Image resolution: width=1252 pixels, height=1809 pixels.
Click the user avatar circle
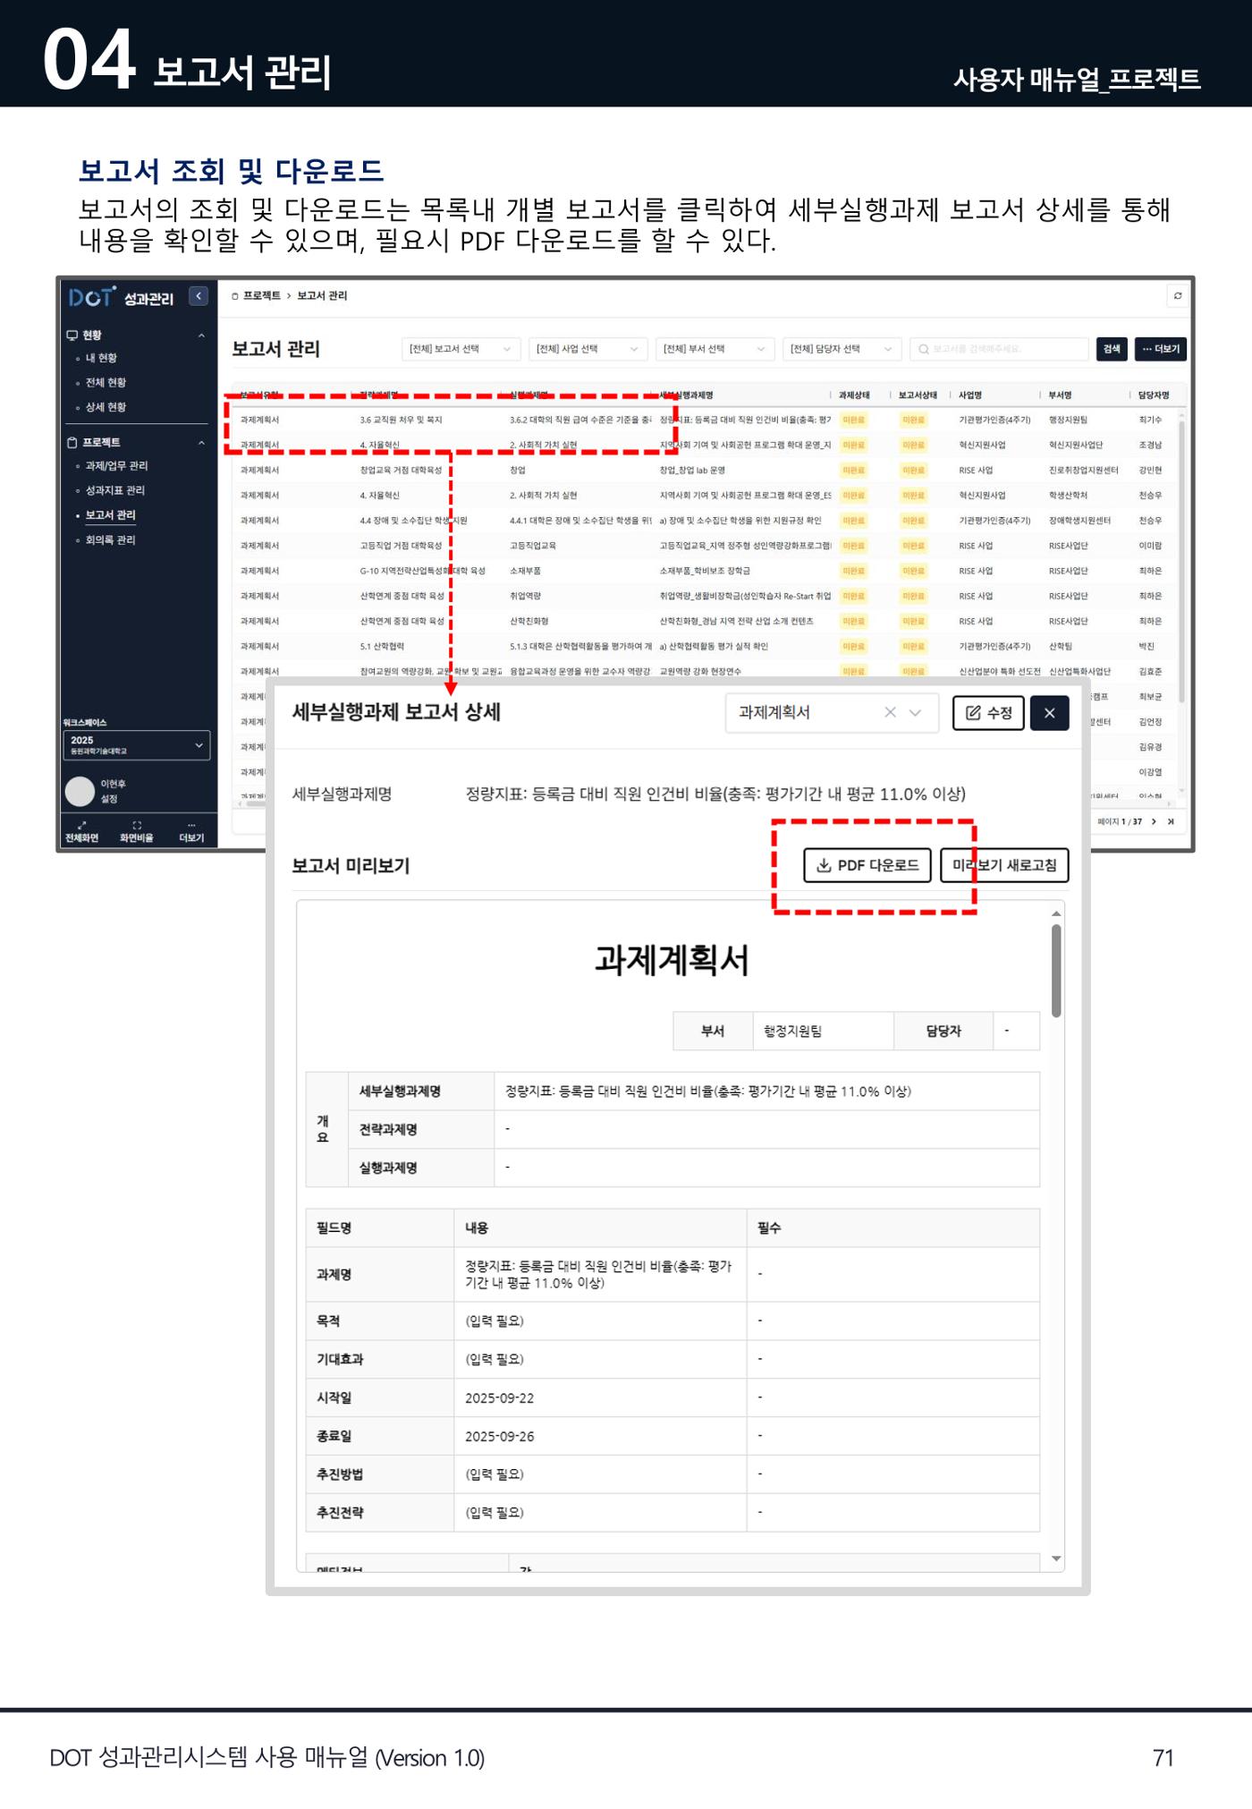80,791
